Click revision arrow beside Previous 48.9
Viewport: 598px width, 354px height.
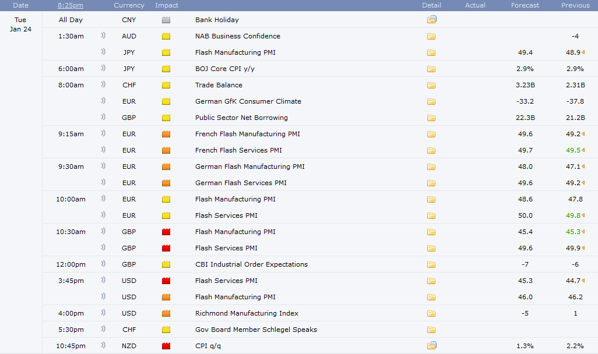click(583, 52)
